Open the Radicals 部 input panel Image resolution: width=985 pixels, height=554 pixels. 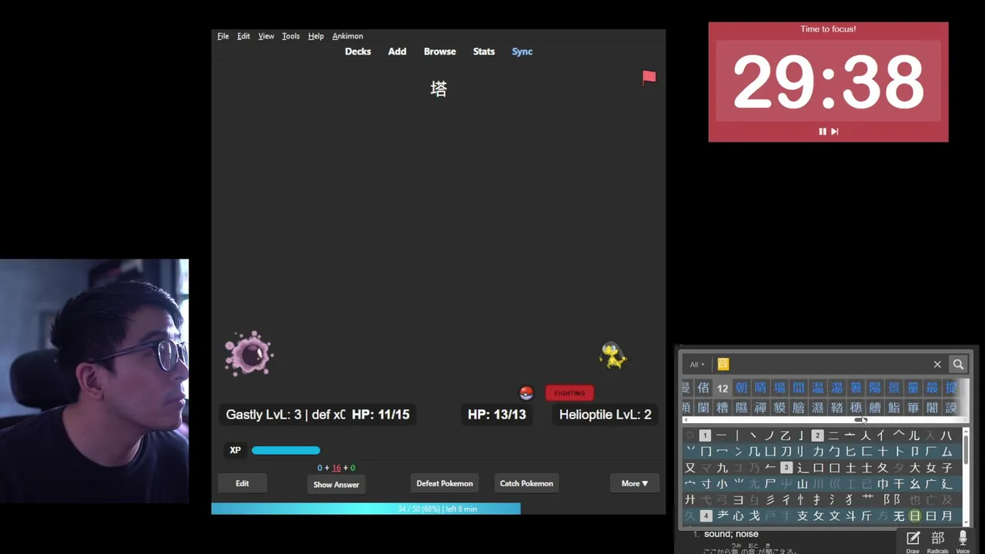(937, 542)
